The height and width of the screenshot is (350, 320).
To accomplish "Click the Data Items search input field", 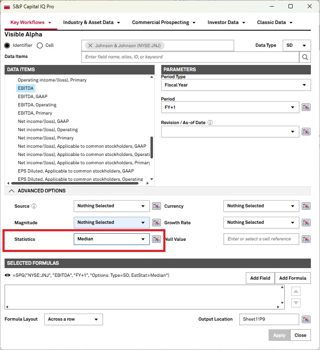I will pyautogui.click(x=190, y=57).
